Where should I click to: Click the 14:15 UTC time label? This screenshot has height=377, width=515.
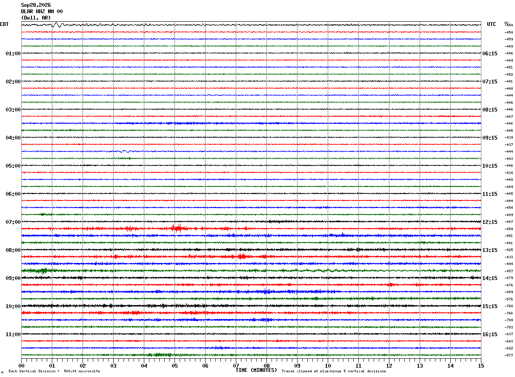(x=489, y=278)
